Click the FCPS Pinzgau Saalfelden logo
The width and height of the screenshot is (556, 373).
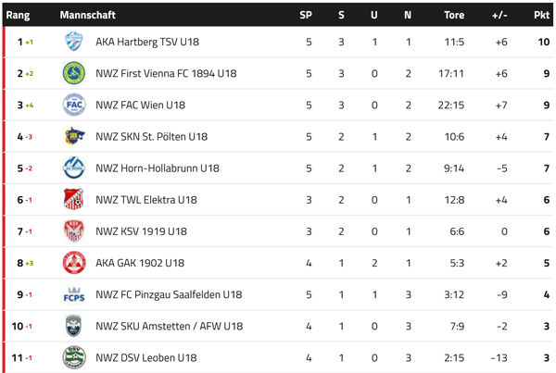click(74, 294)
